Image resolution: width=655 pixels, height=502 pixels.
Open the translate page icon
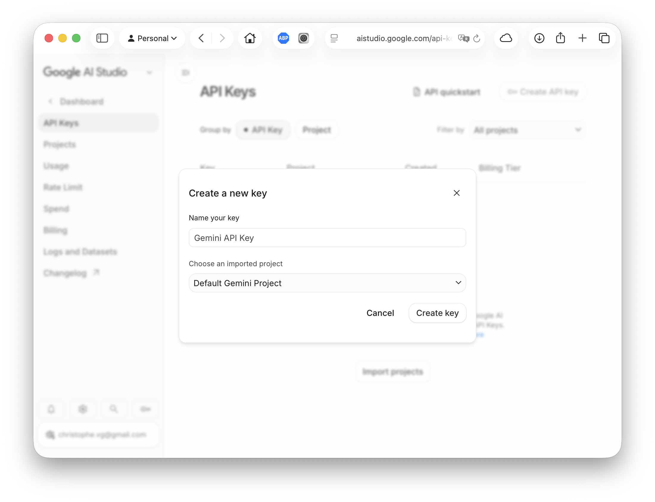pyautogui.click(x=464, y=38)
